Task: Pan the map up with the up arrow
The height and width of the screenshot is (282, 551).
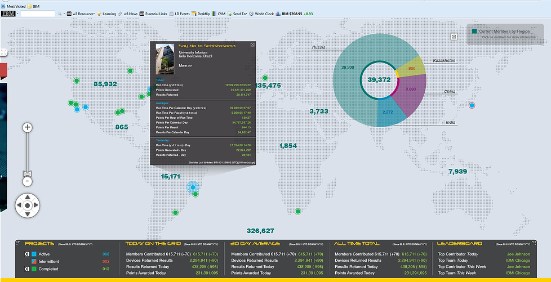Action: [x=28, y=197]
